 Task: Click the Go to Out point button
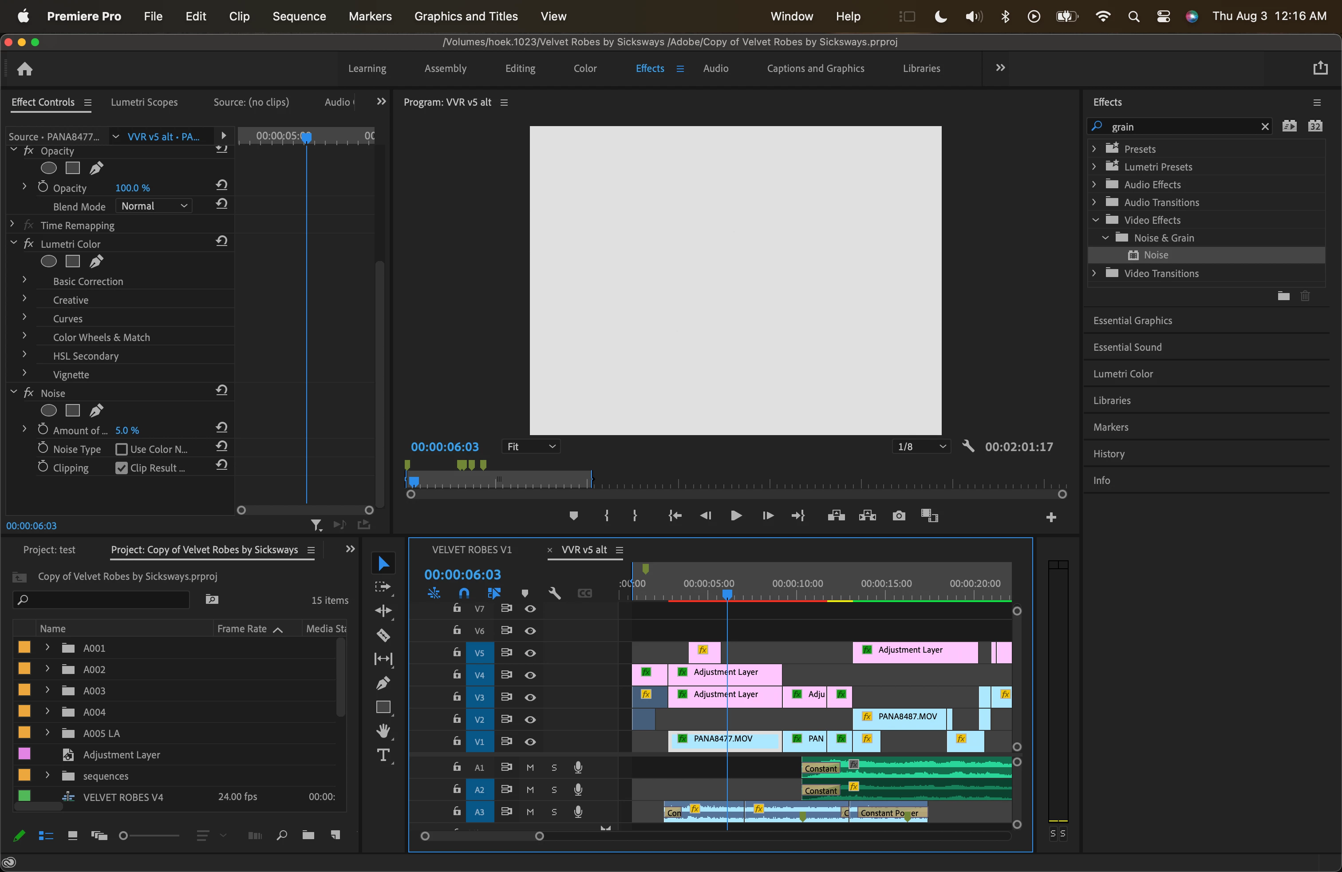tap(798, 515)
